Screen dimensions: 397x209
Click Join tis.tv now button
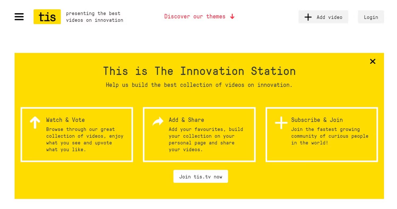click(x=200, y=176)
